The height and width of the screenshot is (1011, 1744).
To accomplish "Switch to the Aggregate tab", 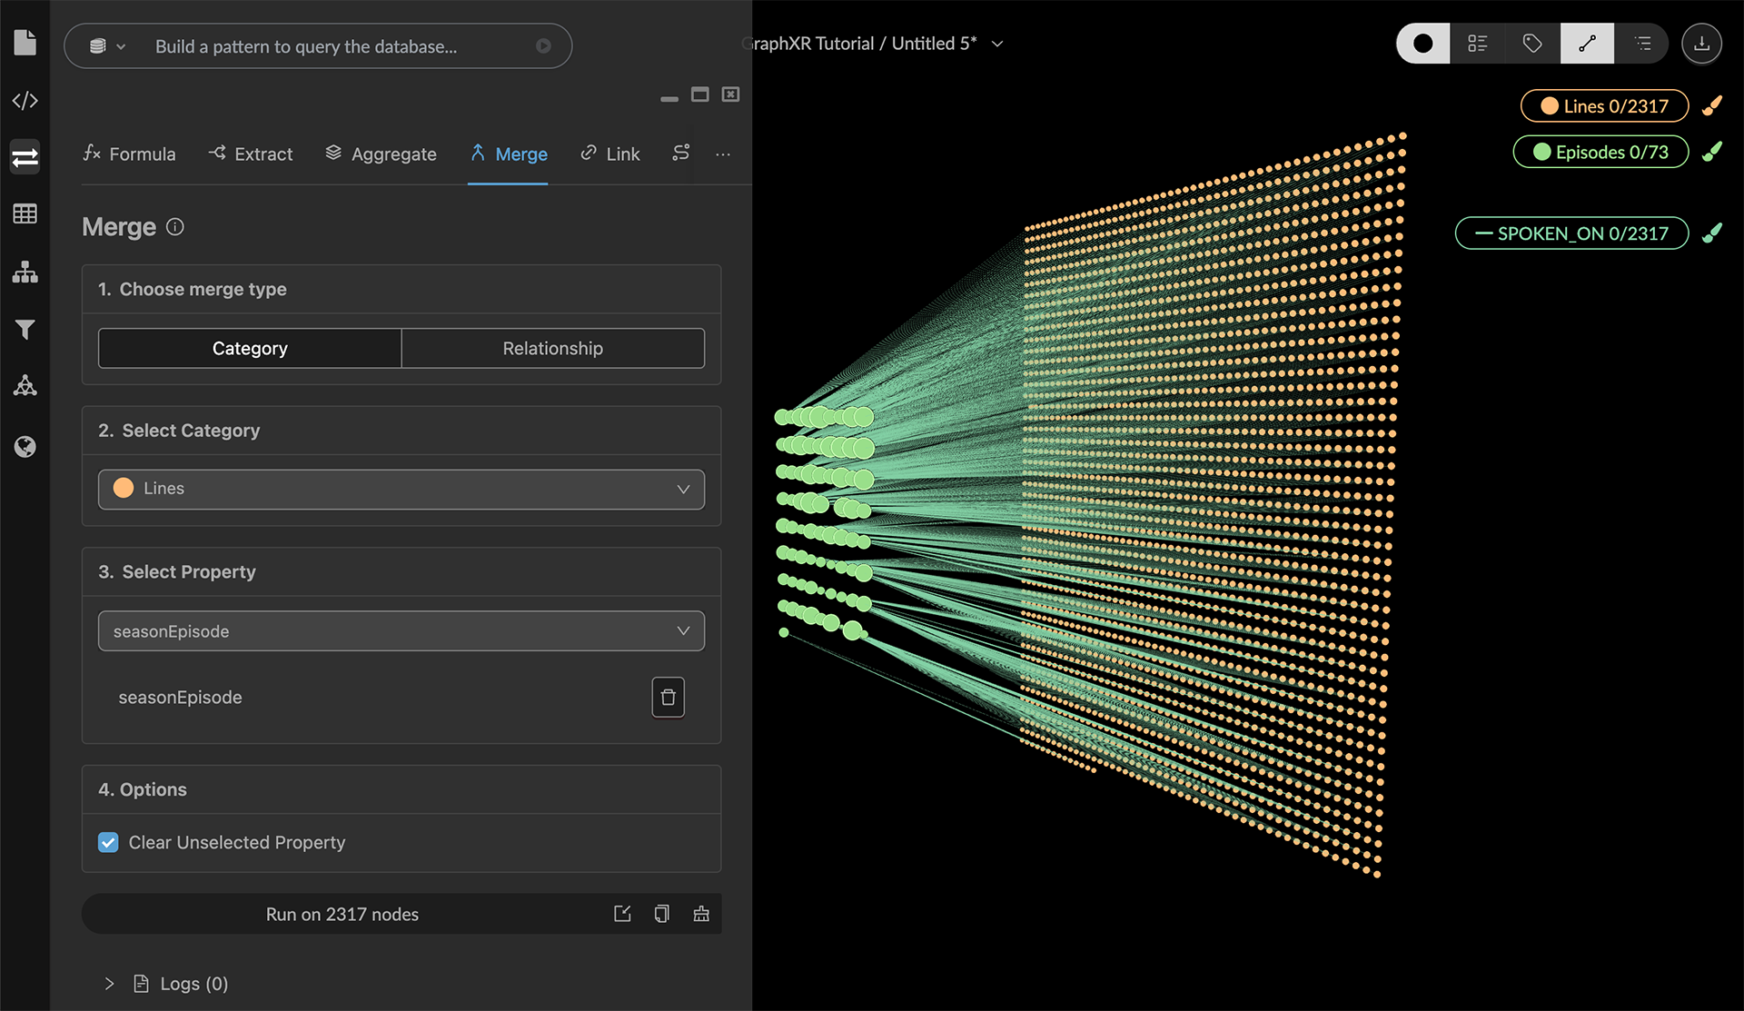I will tap(381, 154).
